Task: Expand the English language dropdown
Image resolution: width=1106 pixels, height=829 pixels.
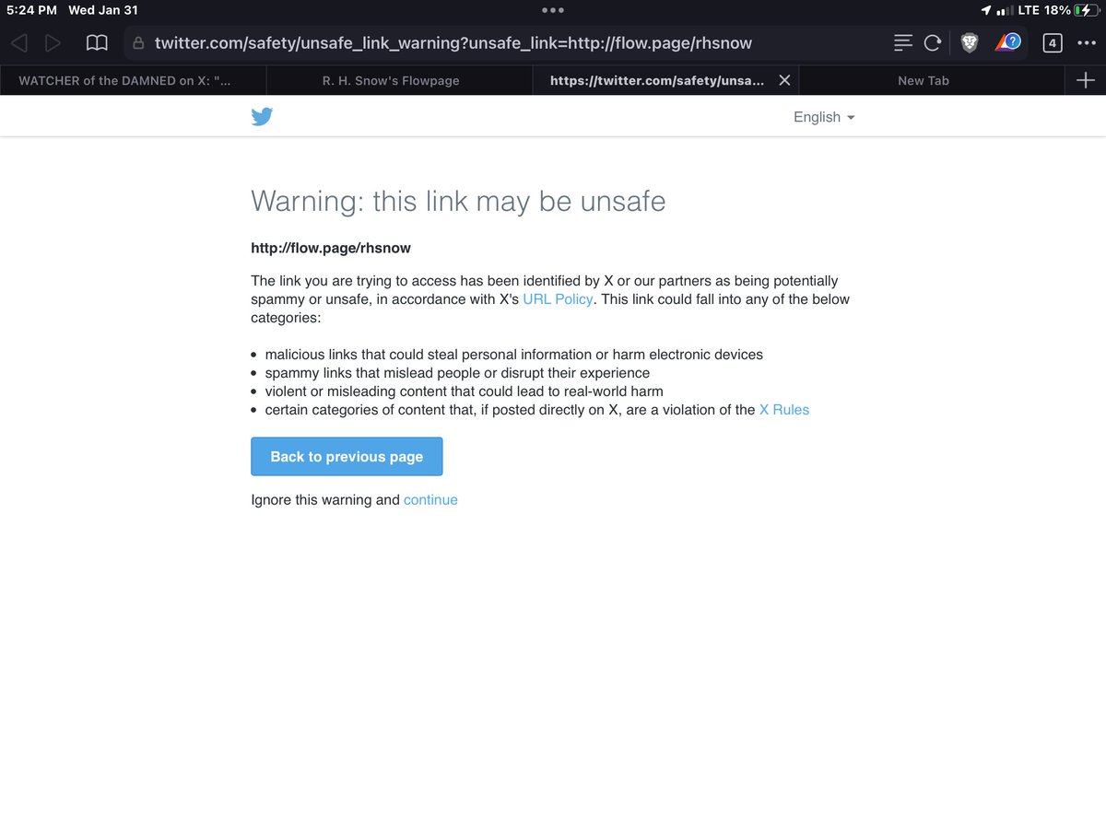Action: 824,117
